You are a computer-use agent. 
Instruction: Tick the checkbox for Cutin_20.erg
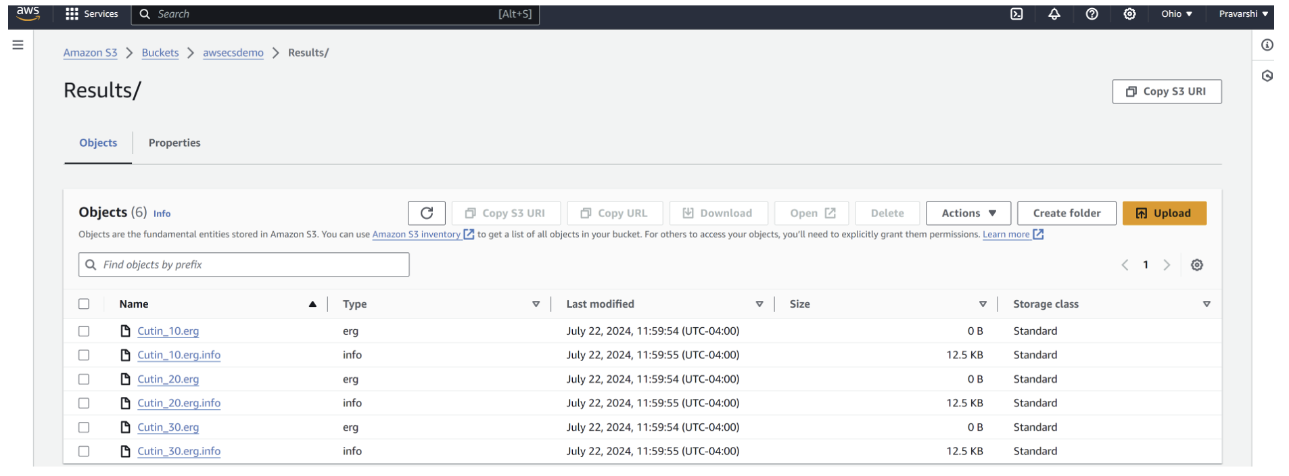pos(84,379)
